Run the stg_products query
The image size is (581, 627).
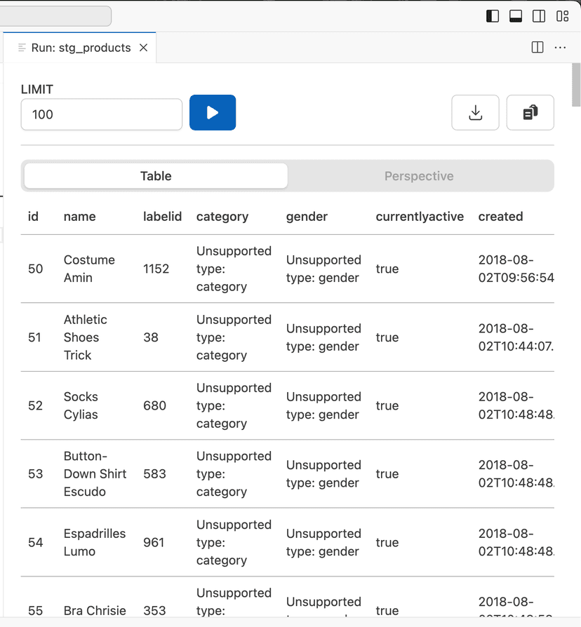(213, 112)
